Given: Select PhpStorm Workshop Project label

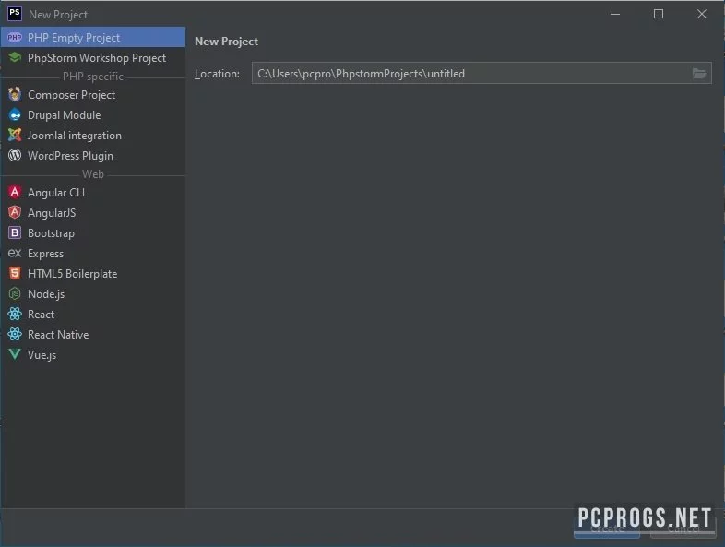Looking at the screenshot, I should tap(97, 58).
